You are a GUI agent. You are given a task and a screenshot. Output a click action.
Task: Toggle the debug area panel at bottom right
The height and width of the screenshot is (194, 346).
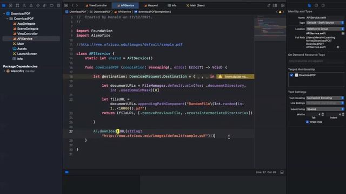(282, 172)
